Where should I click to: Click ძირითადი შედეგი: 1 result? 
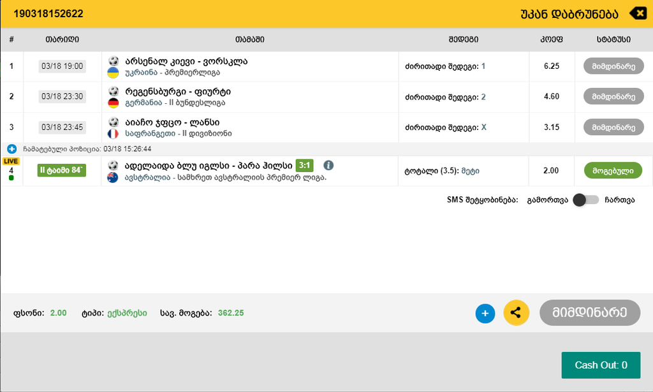click(445, 66)
